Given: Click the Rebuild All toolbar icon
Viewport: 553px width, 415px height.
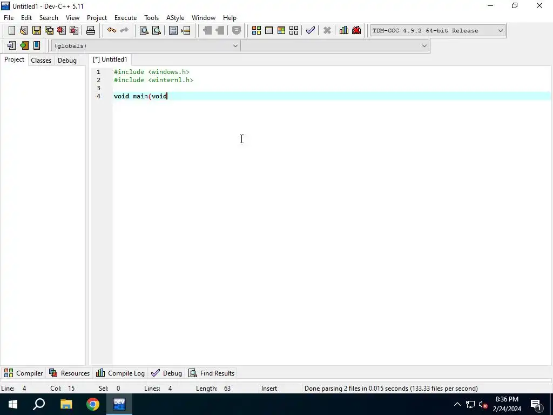Looking at the screenshot, I should [x=294, y=30].
